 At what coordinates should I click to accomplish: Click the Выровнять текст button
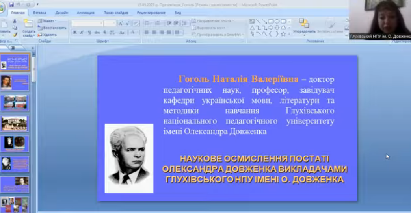pos(208,28)
